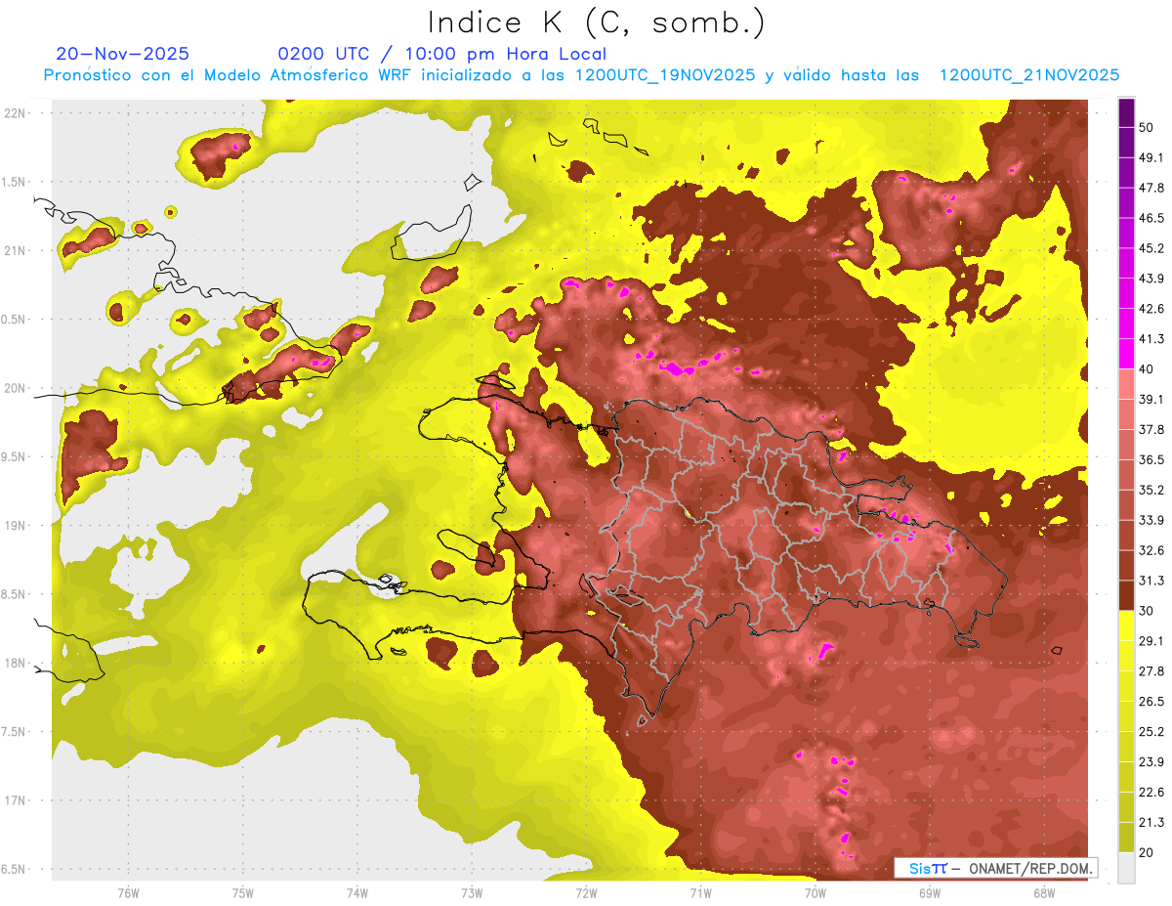Viewport: 1172px width, 906px height.
Task: Click the latitude axis label '21N'
Action: tap(16, 251)
